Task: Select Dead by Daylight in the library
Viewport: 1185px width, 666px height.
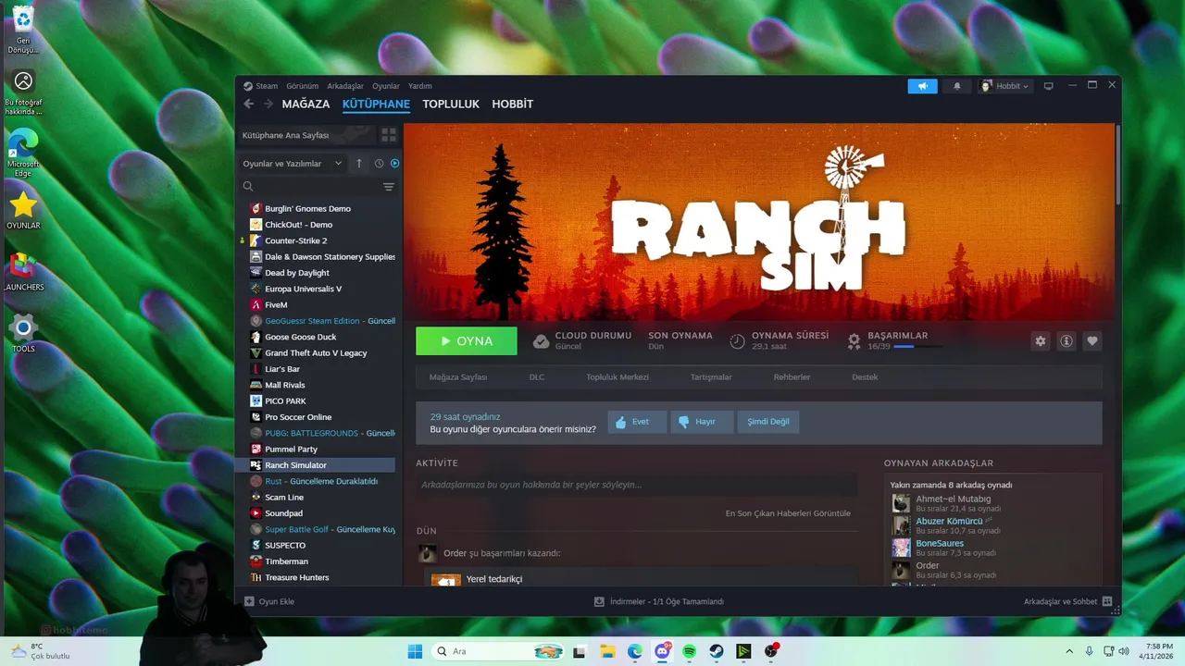Action: (297, 273)
